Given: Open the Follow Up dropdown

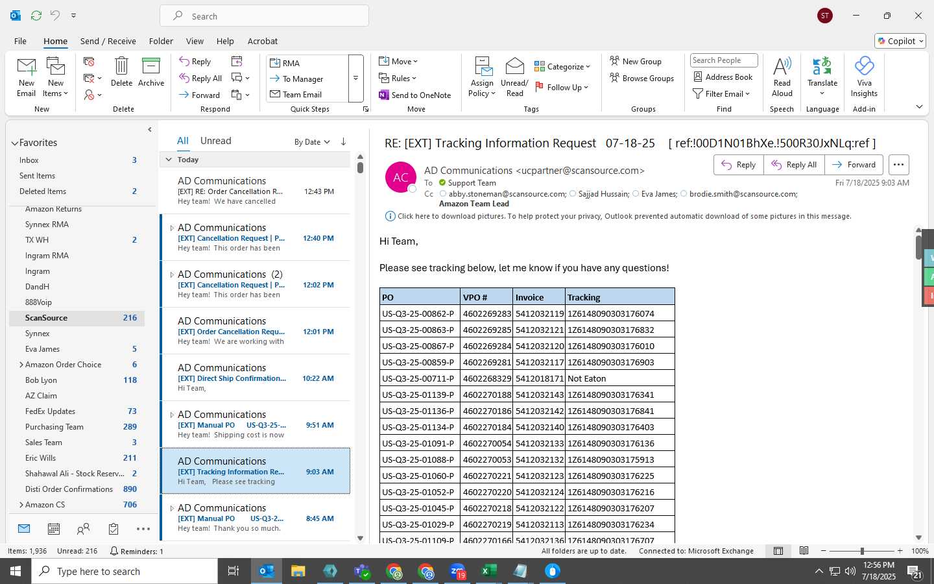Looking at the screenshot, I should tap(562, 87).
